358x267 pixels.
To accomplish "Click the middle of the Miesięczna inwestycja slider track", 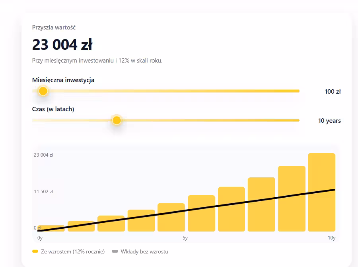I will [x=165, y=91].
